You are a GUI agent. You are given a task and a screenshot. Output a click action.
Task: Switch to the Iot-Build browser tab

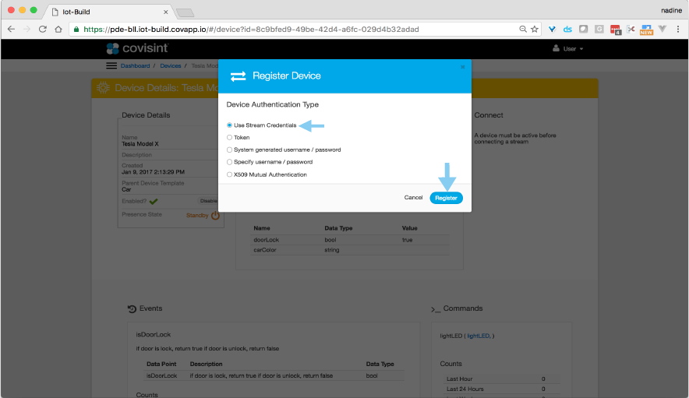click(109, 12)
